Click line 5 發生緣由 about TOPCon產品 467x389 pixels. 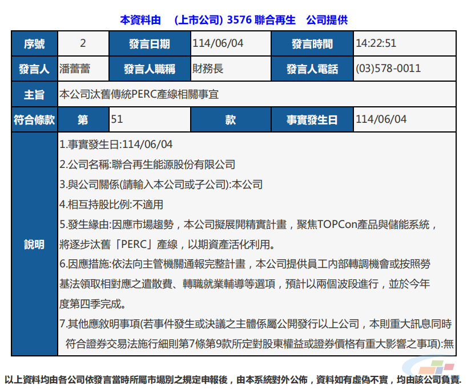[x=248, y=224]
